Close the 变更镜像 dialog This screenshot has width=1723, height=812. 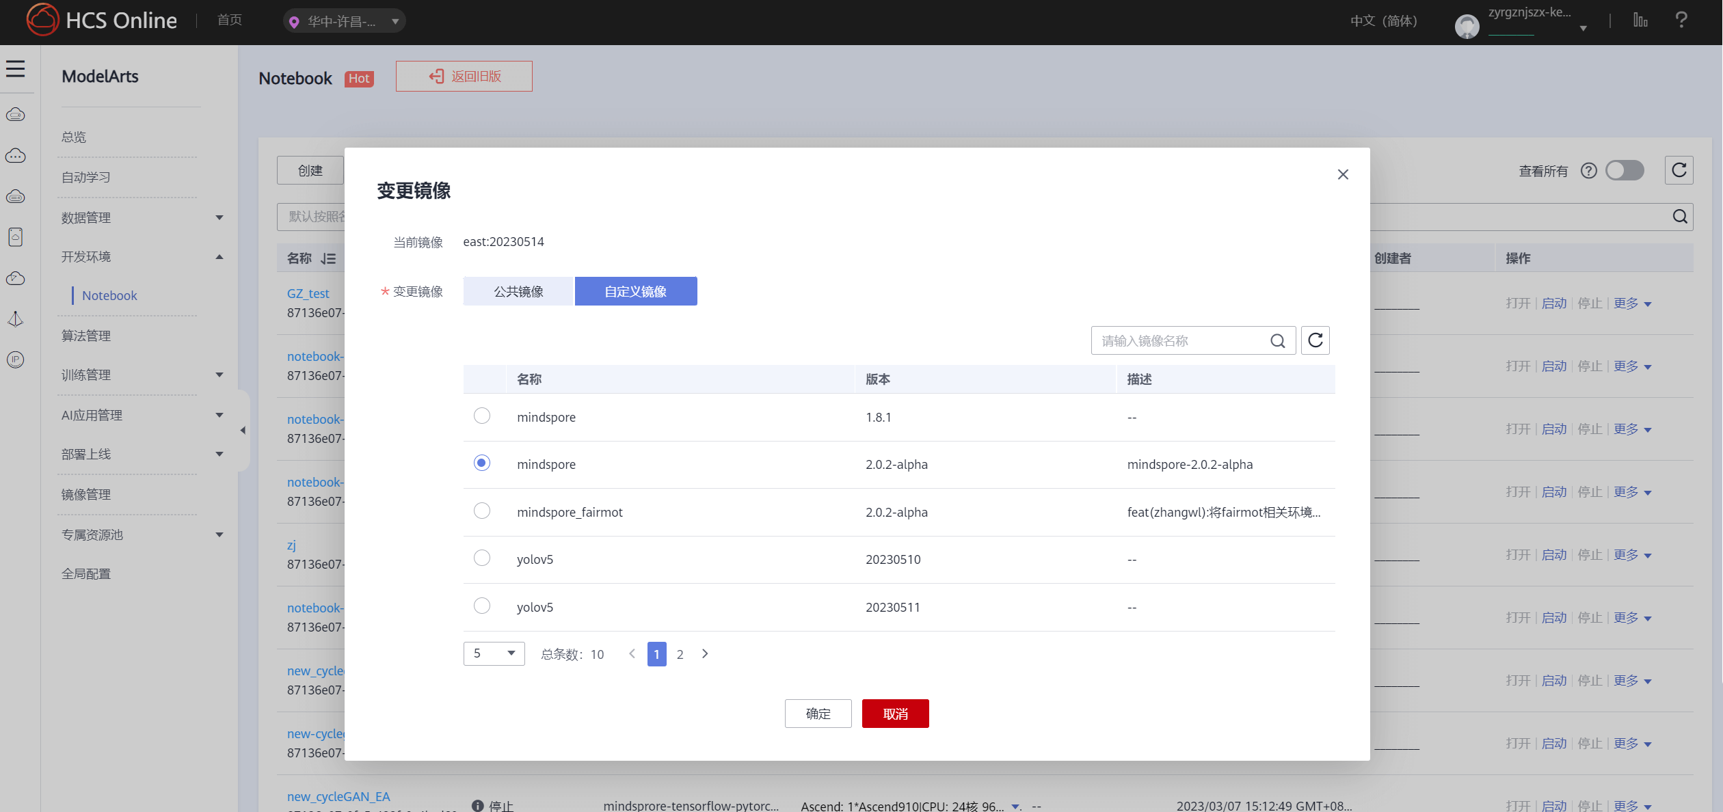tap(1343, 174)
